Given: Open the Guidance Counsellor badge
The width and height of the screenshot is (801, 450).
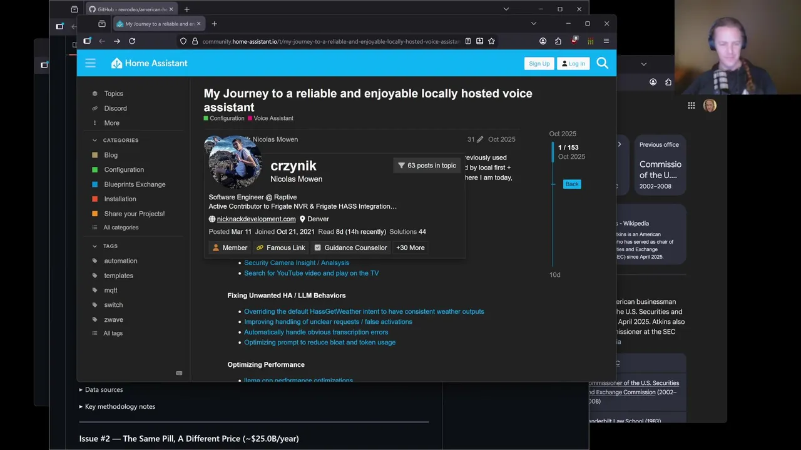Looking at the screenshot, I should pyautogui.click(x=350, y=247).
